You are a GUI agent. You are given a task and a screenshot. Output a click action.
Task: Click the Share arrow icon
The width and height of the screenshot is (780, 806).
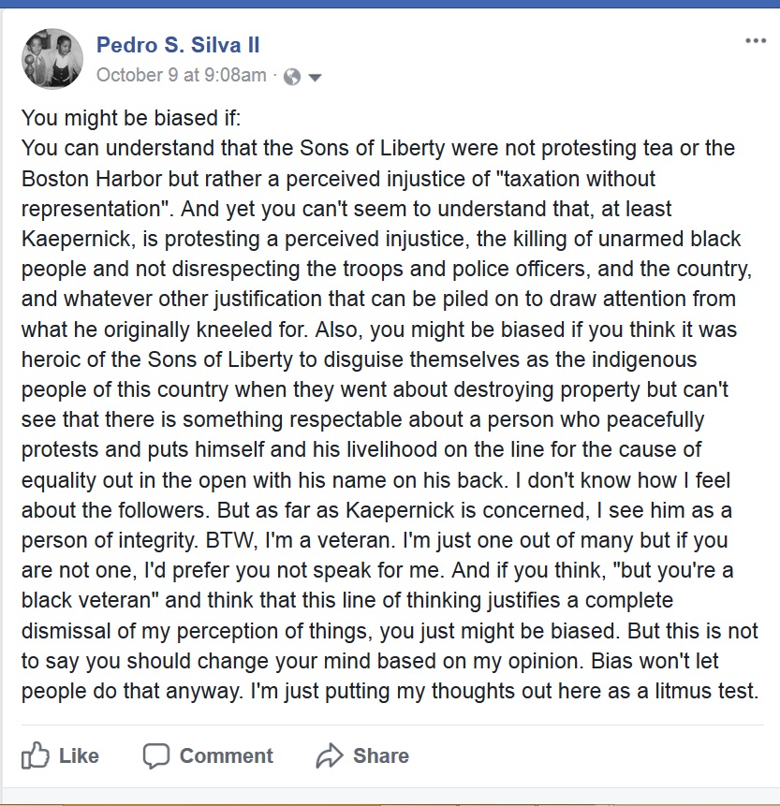tap(331, 755)
